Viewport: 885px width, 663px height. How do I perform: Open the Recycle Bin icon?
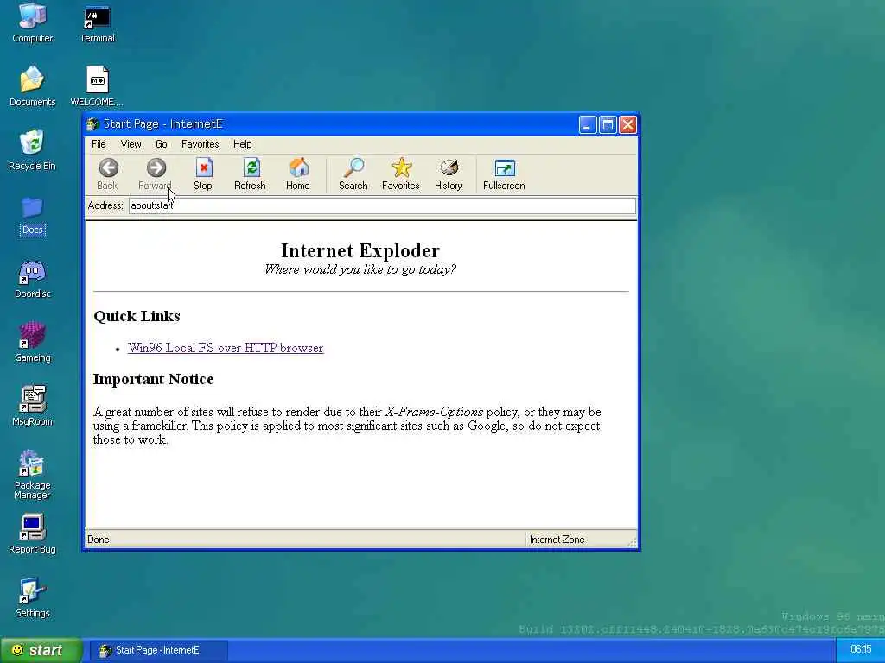point(32,143)
